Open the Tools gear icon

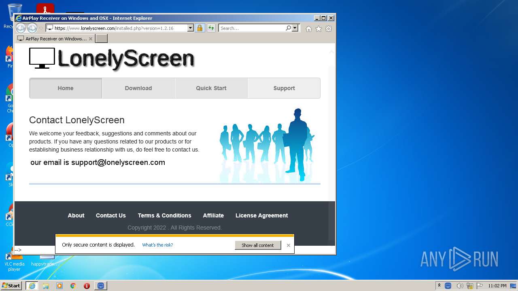pos(329,29)
